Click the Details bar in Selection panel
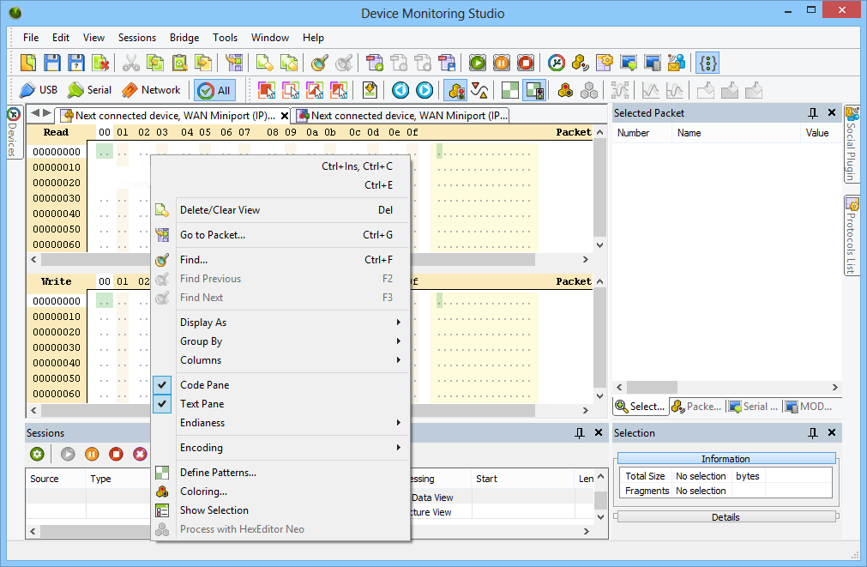Image resolution: width=867 pixels, height=567 pixels. tap(726, 517)
